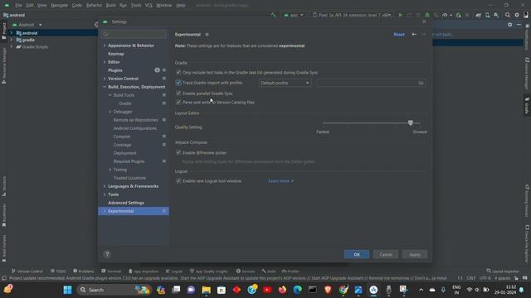The width and height of the screenshot is (531, 298).
Task: Open the File menu
Action: [x=18, y=6]
